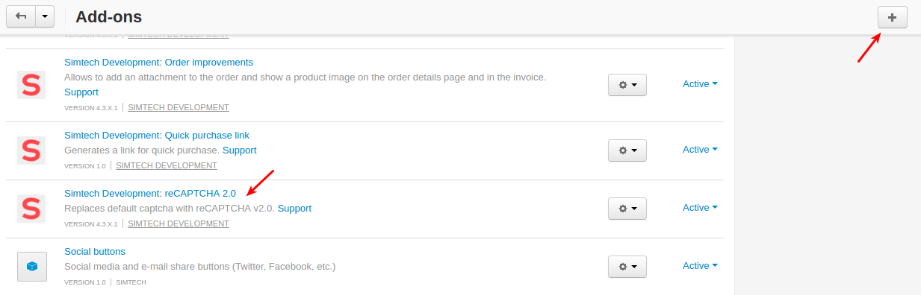Open the dropdown next to back arrow
This screenshot has width=921, height=295.
coord(45,16)
